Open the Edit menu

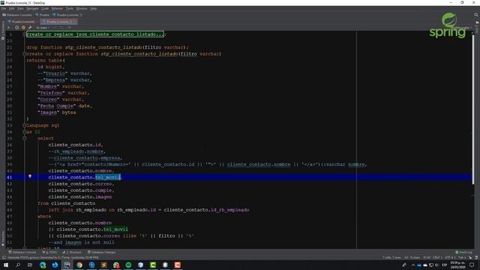point(12,8)
